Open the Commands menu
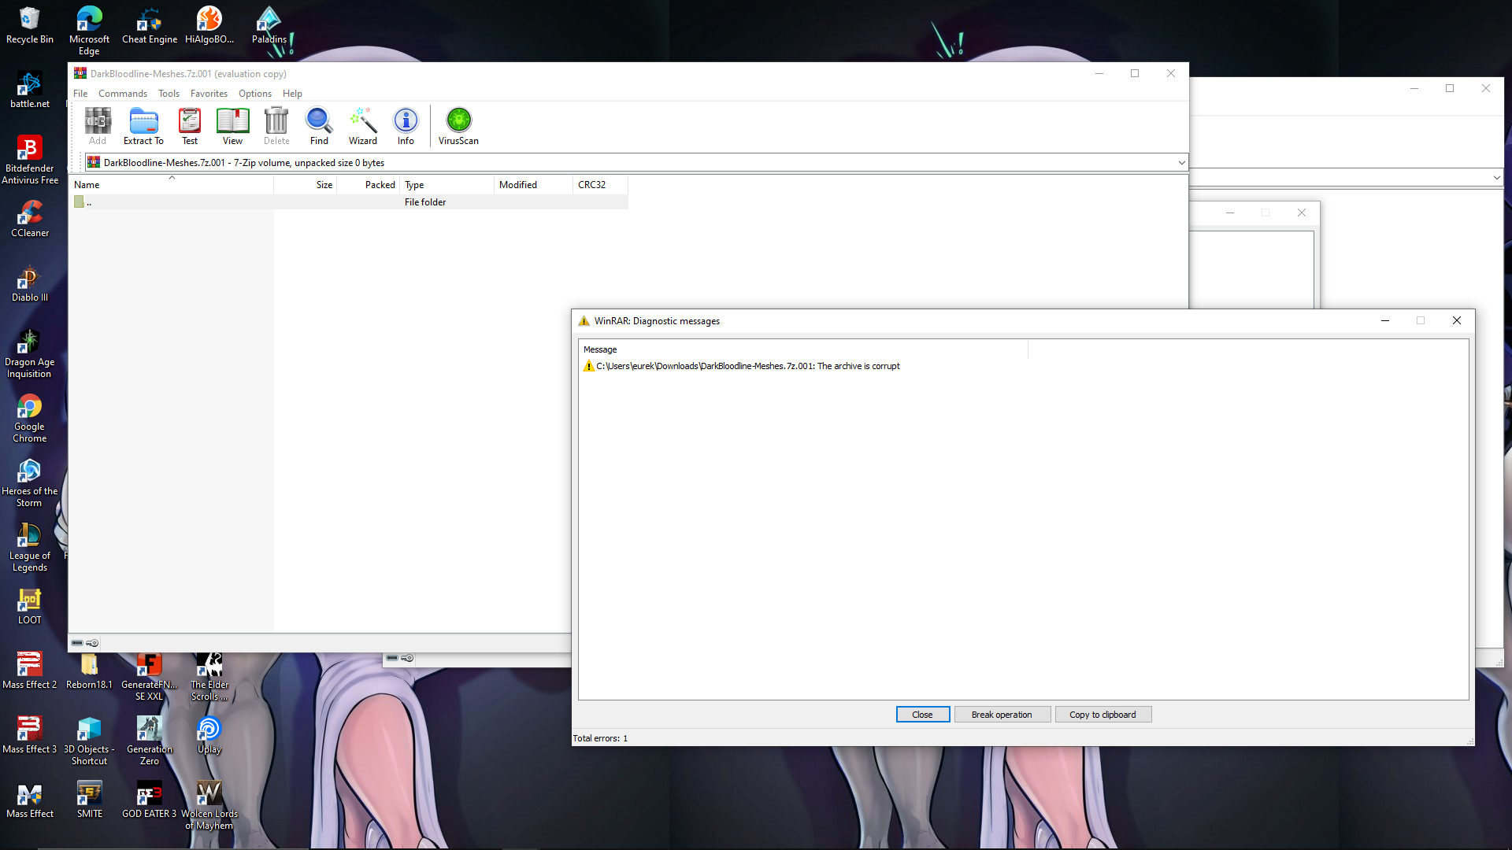 123,93
